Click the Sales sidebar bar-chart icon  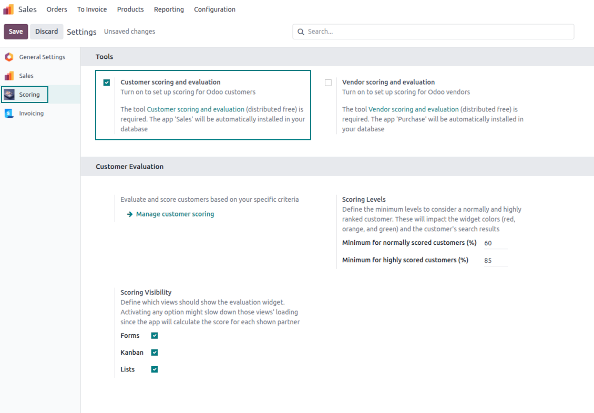(9, 76)
